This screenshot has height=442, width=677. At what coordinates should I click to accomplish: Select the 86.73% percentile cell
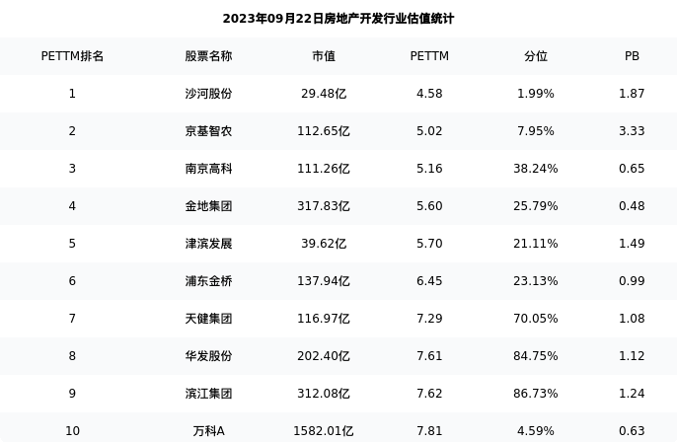pos(535,394)
